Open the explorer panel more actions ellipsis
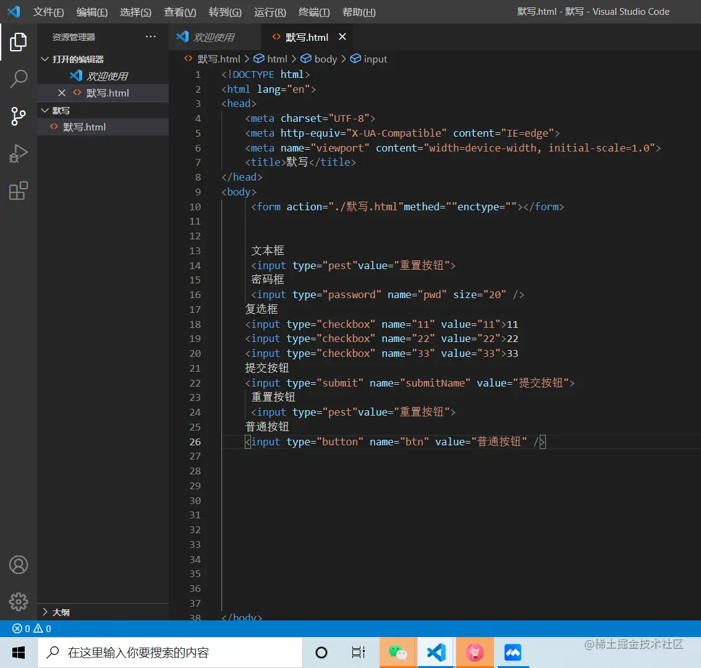 pos(151,36)
